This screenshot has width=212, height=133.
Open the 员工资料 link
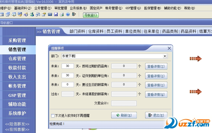click(x=114, y=31)
